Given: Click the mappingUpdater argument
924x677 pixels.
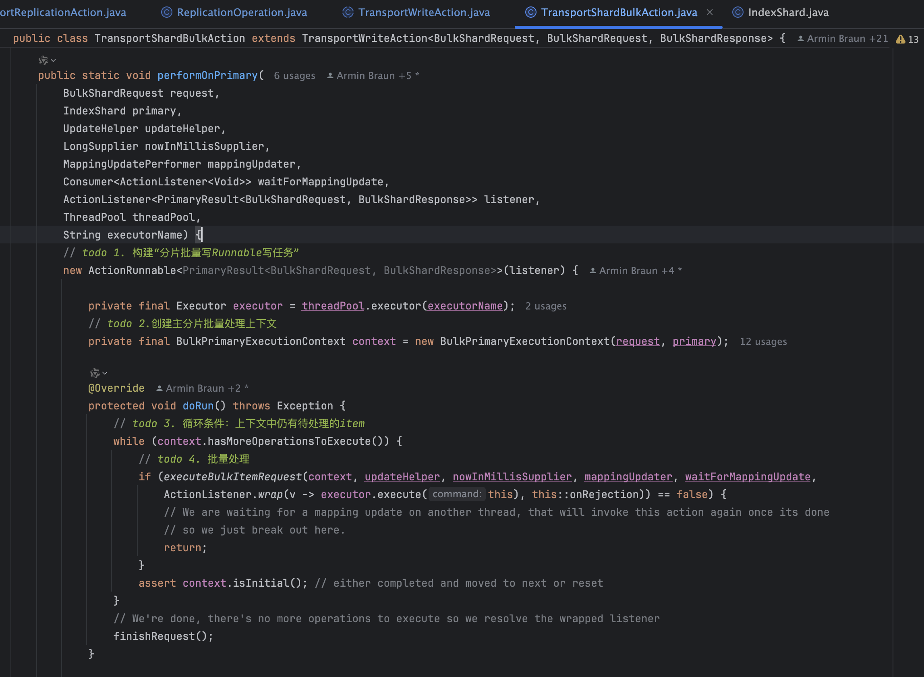Looking at the screenshot, I should pos(629,477).
